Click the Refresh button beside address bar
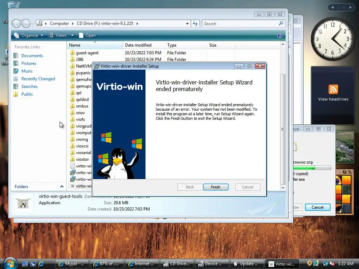Viewport: 359px width, 269px height. [195, 23]
